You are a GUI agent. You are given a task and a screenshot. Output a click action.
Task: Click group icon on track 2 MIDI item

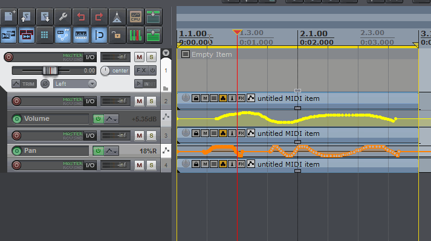click(223, 98)
